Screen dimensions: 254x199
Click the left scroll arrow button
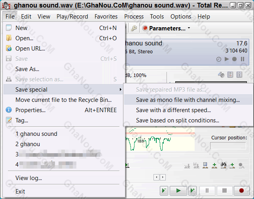tap(157, 177)
